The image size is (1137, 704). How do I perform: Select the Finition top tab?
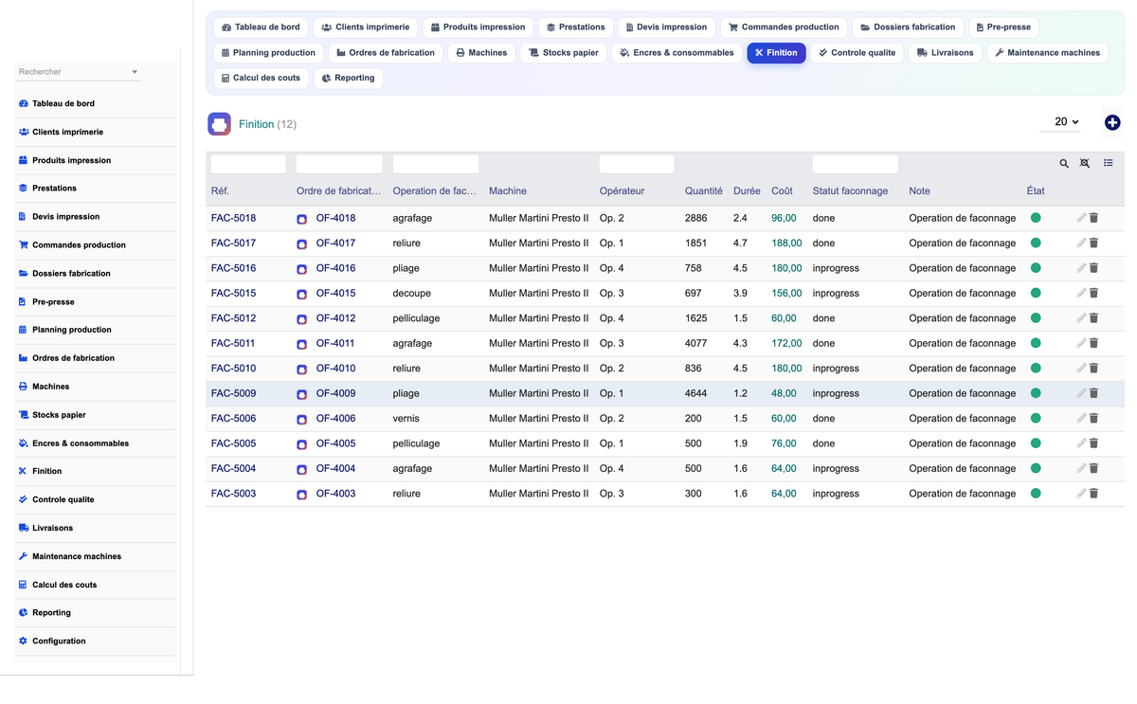coord(776,53)
